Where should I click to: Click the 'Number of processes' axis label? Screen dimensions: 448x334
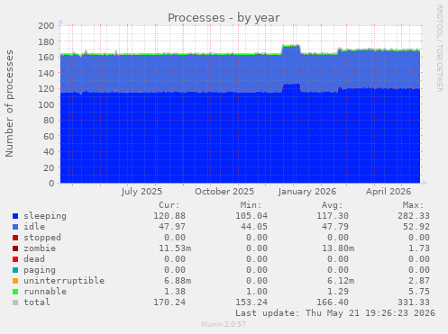9,104
